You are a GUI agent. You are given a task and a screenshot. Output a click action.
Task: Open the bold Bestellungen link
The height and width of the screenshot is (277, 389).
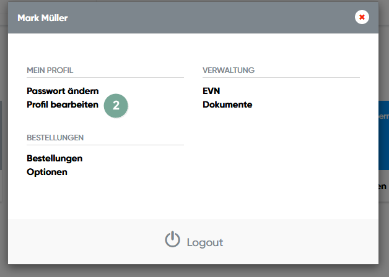[x=55, y=158]
